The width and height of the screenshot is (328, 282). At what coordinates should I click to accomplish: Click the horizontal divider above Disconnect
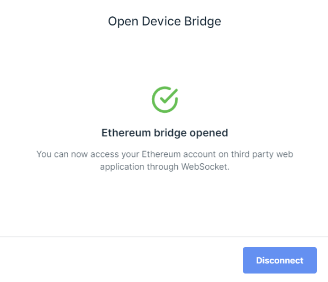(x=164, y=236)
